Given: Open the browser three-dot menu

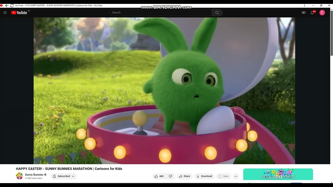Looking at the screenshot, I should click(304, 5).
